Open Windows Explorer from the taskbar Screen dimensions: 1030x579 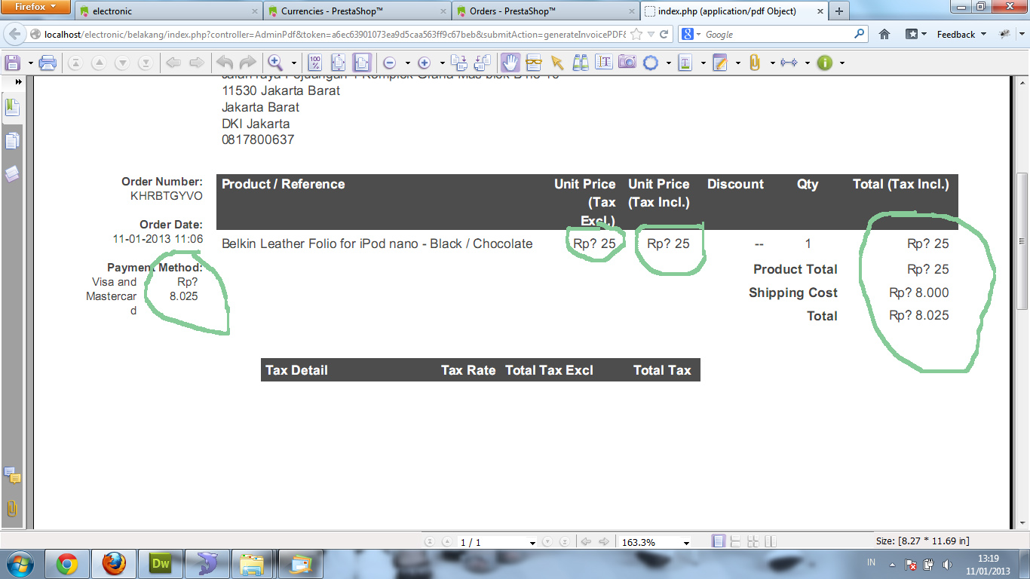click(x=252, y=564)
